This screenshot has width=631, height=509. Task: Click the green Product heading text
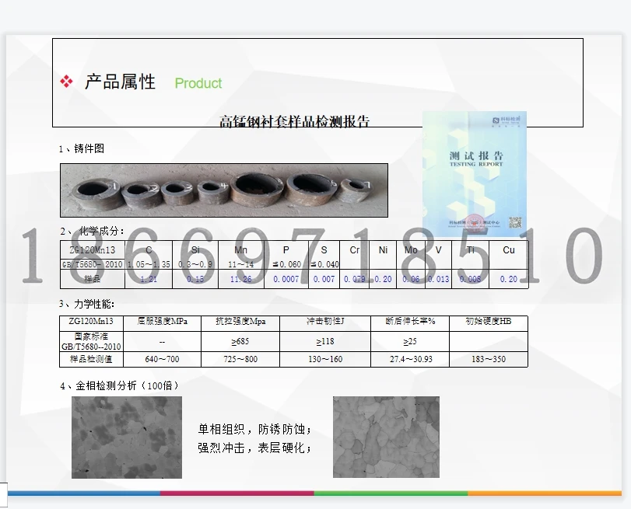pyautogui.click(x=198, y=83)
